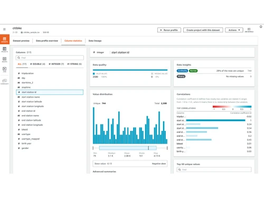Focus the Top 50 unique values find field
The image size is (264, 198).
(x=214, y=169)
